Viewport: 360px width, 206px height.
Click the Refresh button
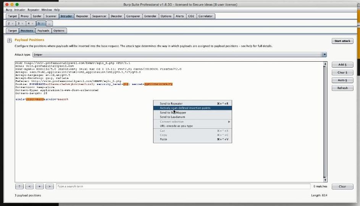tap(342, 88)
